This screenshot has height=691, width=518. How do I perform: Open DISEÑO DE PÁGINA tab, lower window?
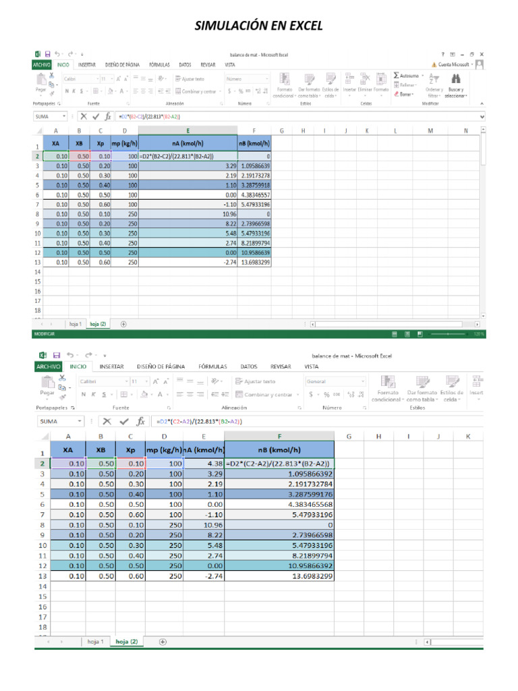click(x=161, y=366)
